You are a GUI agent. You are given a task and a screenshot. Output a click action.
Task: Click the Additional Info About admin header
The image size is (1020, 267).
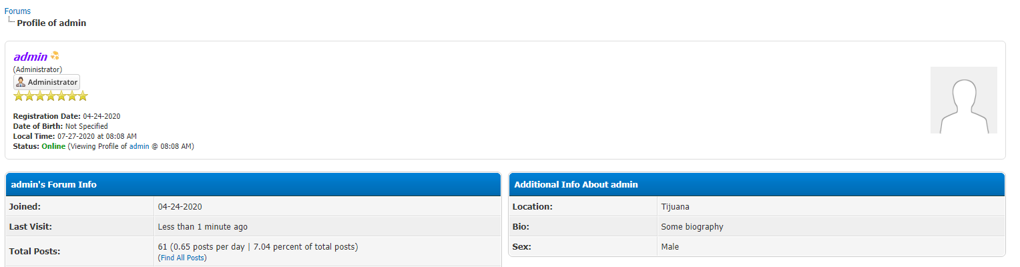pos(576,184)
